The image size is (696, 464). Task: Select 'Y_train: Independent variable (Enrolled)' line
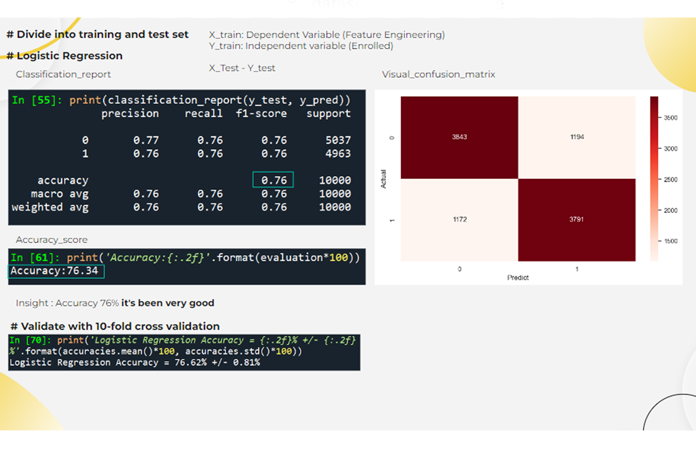click(301, 46)
